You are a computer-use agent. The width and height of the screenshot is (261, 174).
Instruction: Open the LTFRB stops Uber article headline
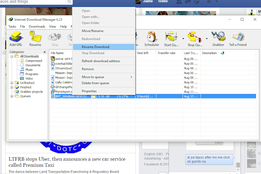point(67,162)
